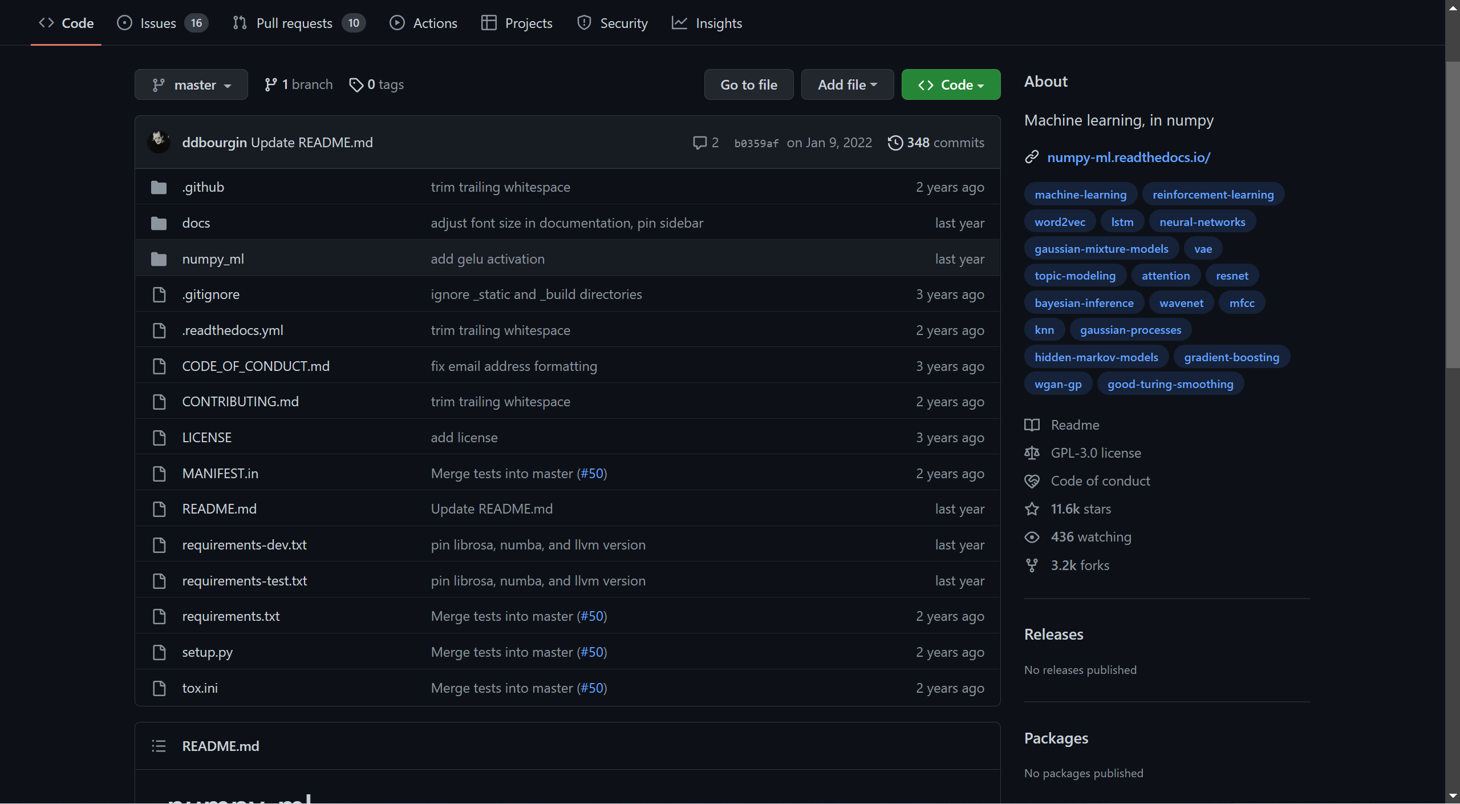The height and width of the screenshot is (804, 1460).
Task: Click the setup.py file icon
Action: point(159,652)
